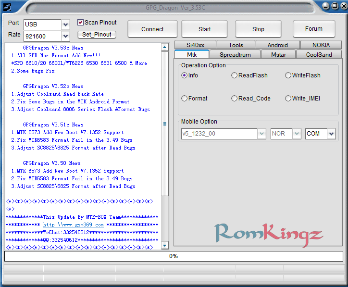The height and width of the screenshot is (287, 348).
Task: Click 'GPGDragon V3.50 News' heading in log
Action: [x=51, y=163]
